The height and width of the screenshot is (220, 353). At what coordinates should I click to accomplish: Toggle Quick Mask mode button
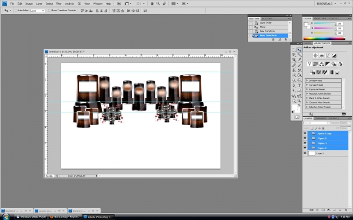click(x=297, y=117)
